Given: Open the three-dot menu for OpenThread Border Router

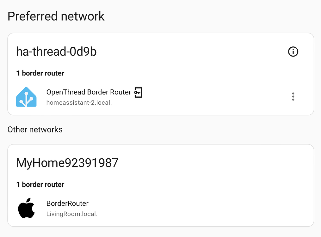Looking at the screenshot, I should tap(293, 96).
